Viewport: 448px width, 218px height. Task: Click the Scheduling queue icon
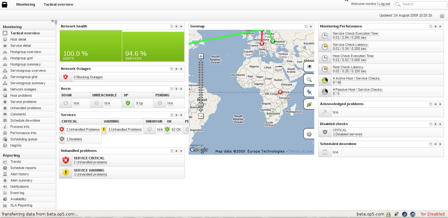coord(5,139)
